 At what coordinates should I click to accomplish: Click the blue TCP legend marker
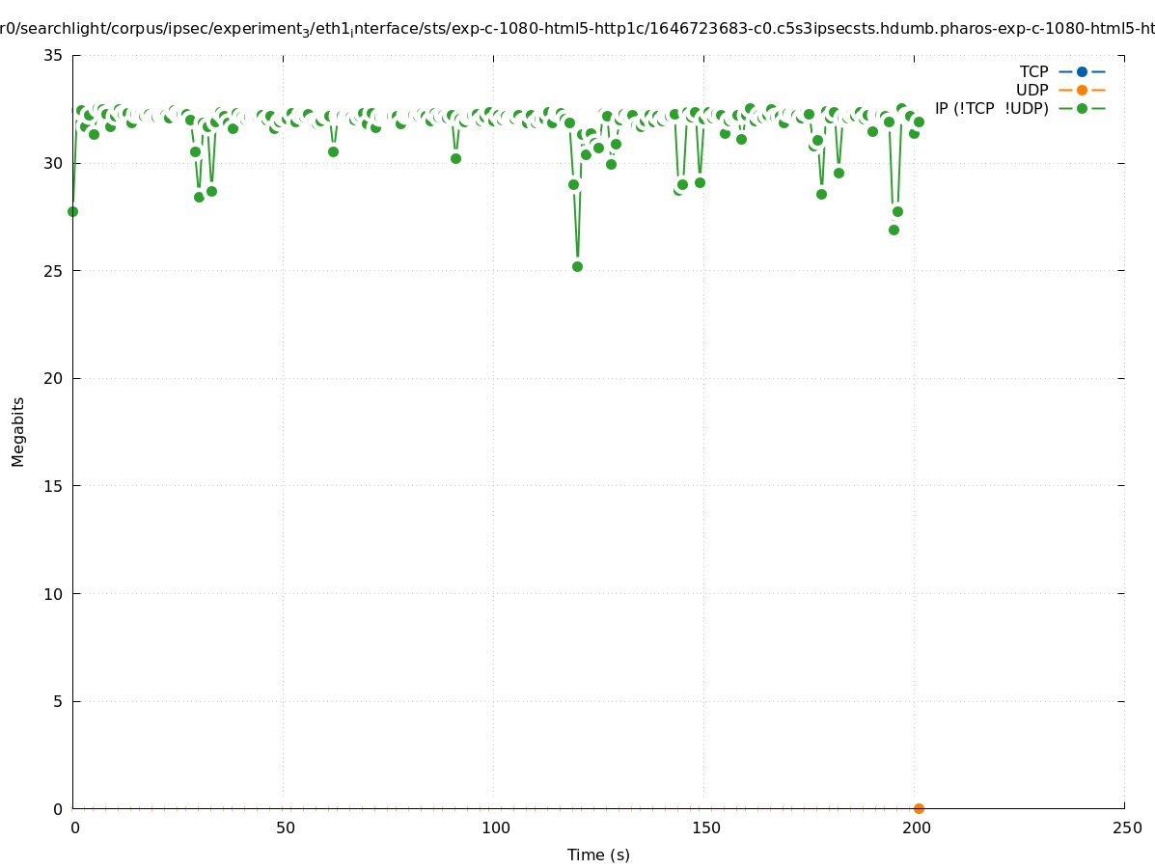(x=1082, y=71)
